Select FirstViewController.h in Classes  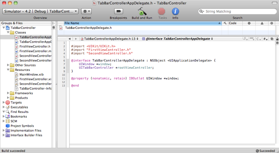coord(35,46)
